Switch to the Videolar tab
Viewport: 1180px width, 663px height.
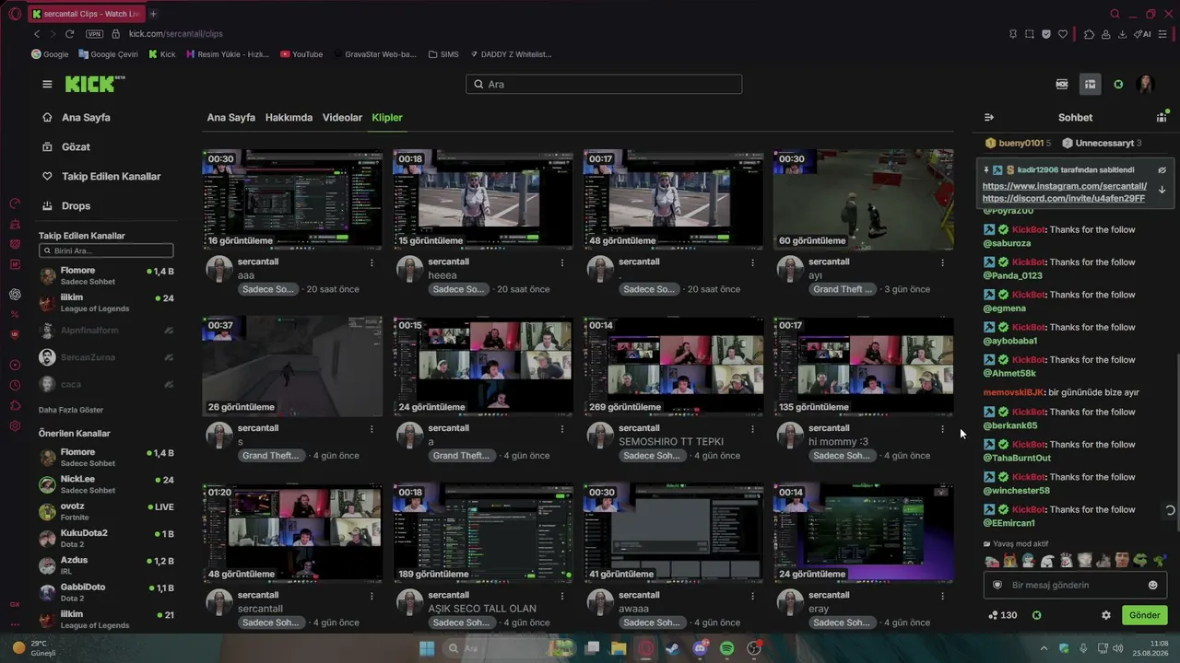(342, 118)
